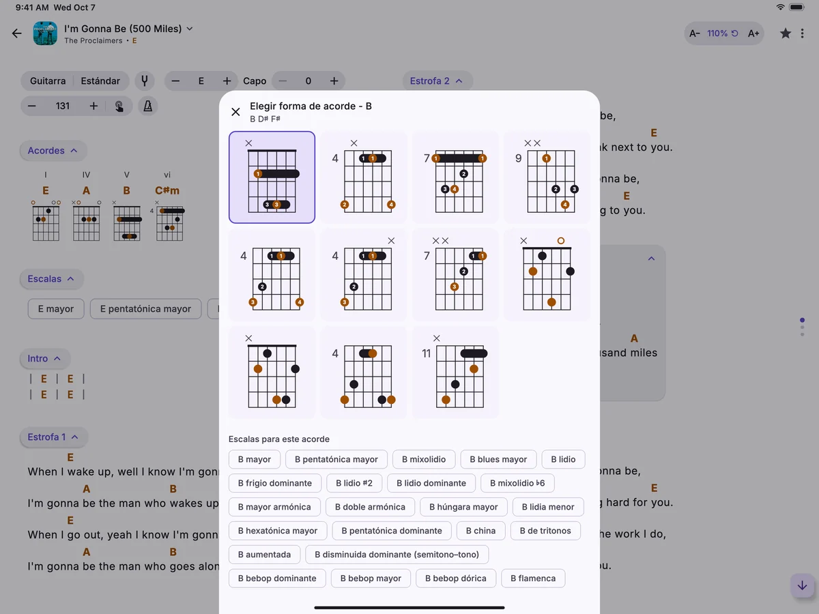Screen dimensions: 819x614
Task: Decrease the Capo value
Action: pos(283,81)
